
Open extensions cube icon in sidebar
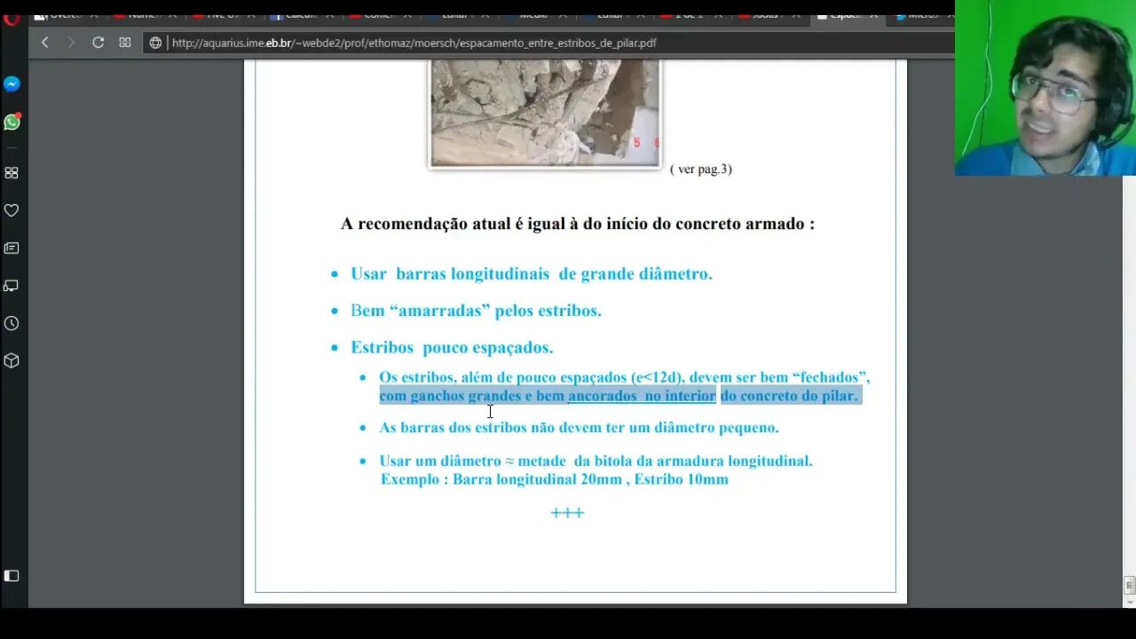point(12,360)
